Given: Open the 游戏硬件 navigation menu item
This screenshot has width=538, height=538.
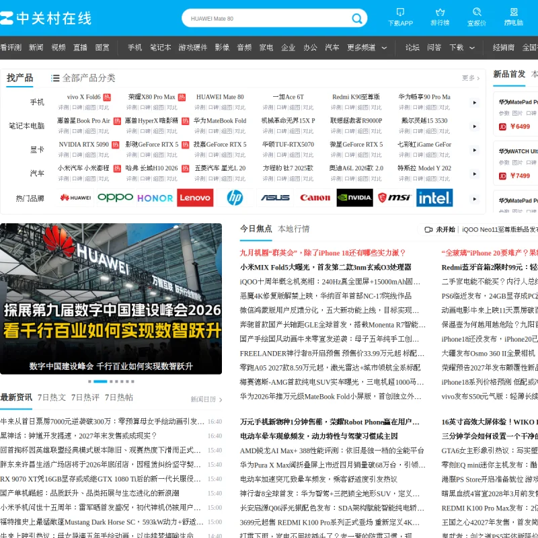Looking at the screenshot, I should (193, 47).
